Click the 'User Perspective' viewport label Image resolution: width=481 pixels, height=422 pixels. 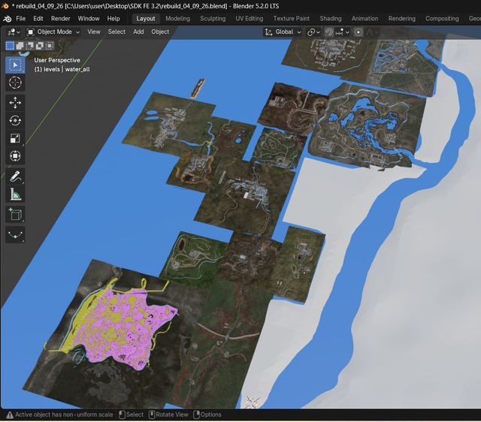tap(57, 60)
